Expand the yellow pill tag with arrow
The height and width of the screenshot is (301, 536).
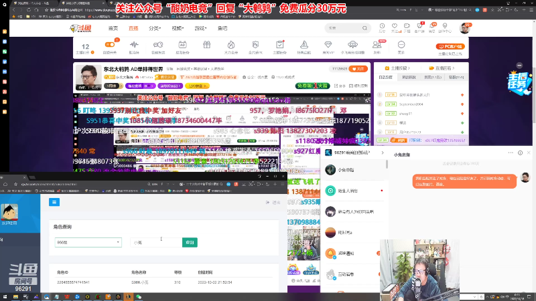pos(197,86)
